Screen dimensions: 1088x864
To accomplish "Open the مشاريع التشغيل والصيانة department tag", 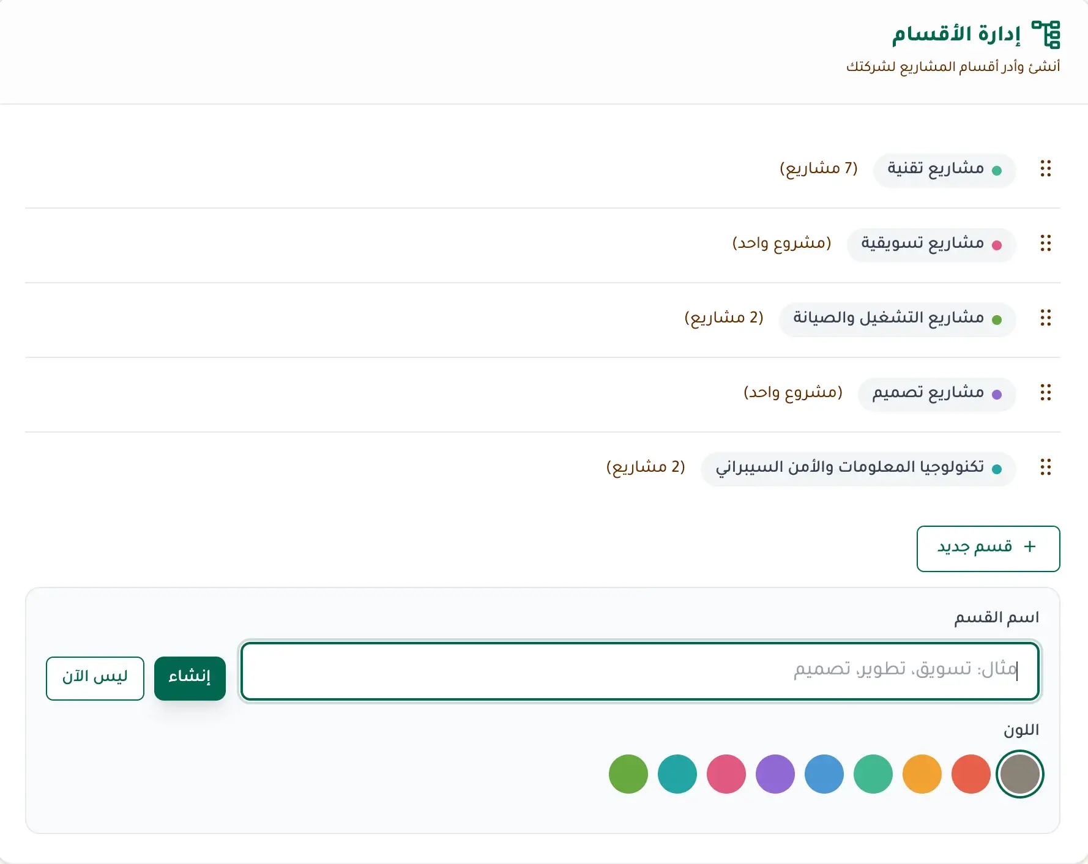I will pyautogui.click(x=897, y=319).
